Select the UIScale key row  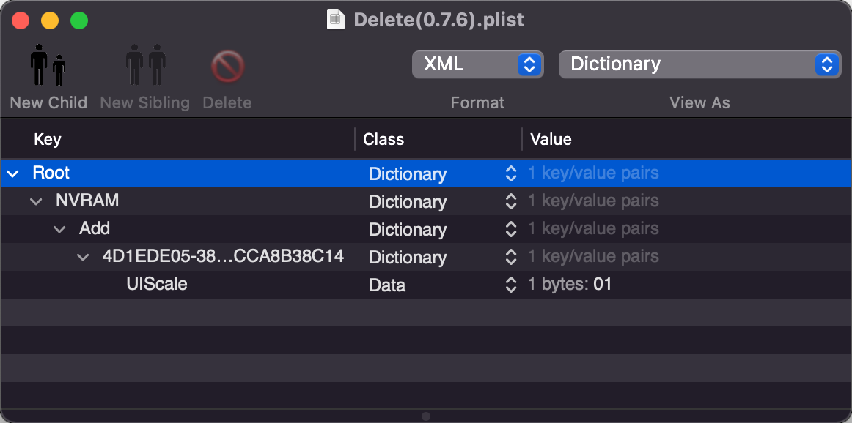(426, 284)
